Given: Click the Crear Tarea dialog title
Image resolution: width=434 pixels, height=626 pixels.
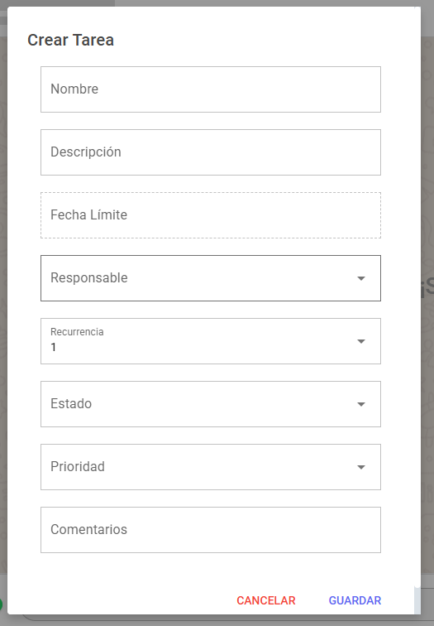Looking at the screenshot, I should tap(70, 40).
